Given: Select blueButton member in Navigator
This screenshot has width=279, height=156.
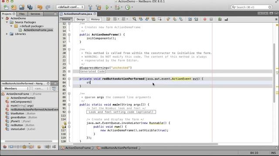Looking at the screenshot, I should point(23,114).
